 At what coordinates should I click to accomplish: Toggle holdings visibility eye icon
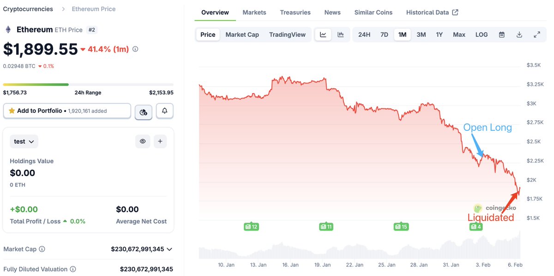point(143,141)
